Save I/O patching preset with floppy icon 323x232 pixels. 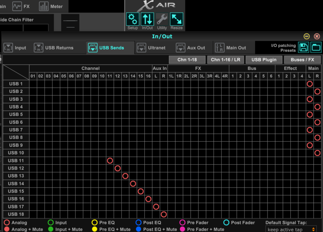pos(304,47)
